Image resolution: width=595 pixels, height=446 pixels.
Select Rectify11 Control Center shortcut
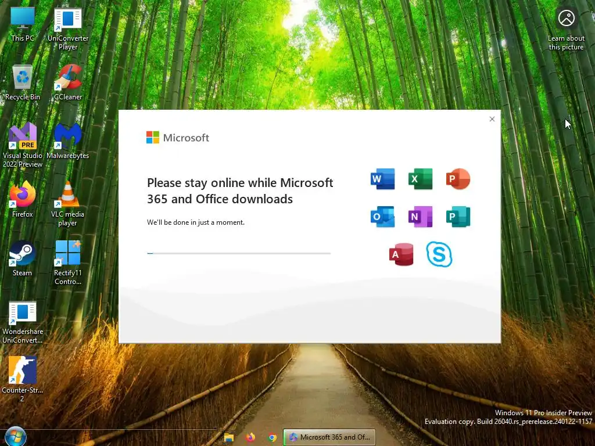tap(68, 262)
